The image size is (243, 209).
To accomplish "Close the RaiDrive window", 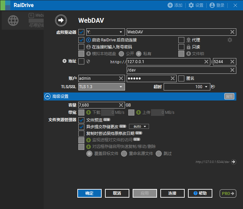I will tap(235, 5).
